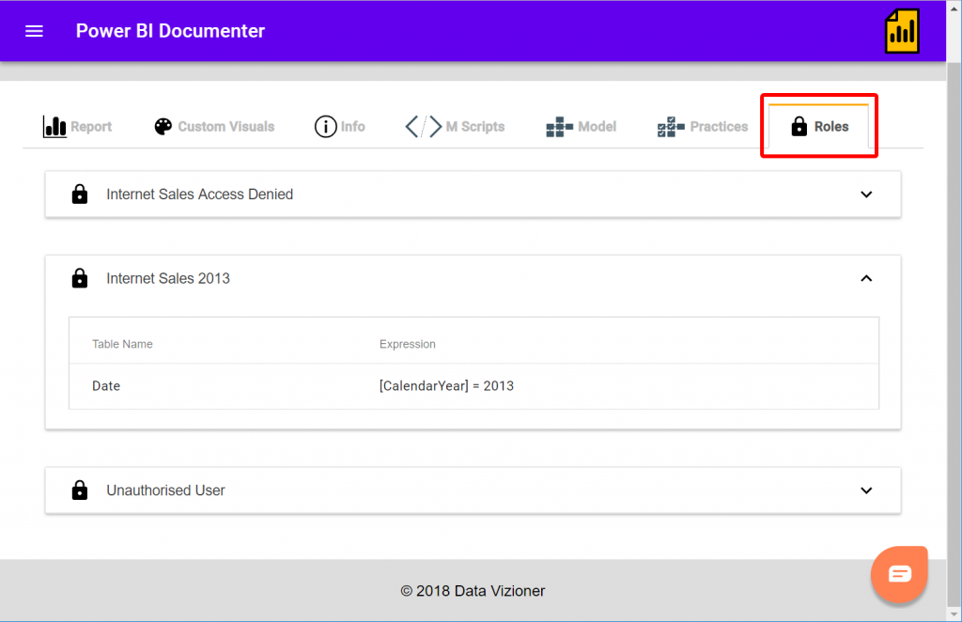Click lock icon beside Internet Sales 2013

click(80, 278)
